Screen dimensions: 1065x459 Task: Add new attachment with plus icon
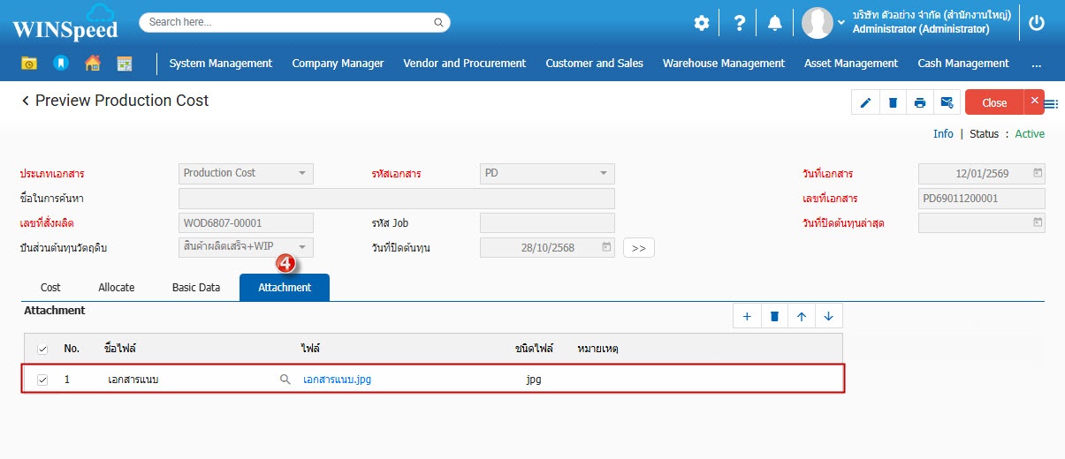(x=747, y=316)
